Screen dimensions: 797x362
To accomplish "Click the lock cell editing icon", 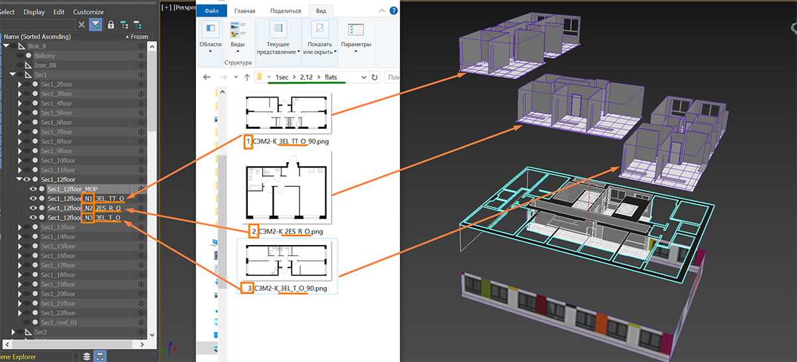I will [110, 25].
